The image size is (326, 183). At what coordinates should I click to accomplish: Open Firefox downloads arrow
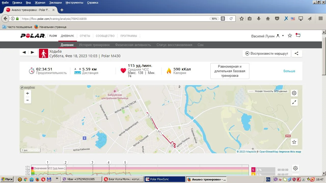tap(259, 19)
